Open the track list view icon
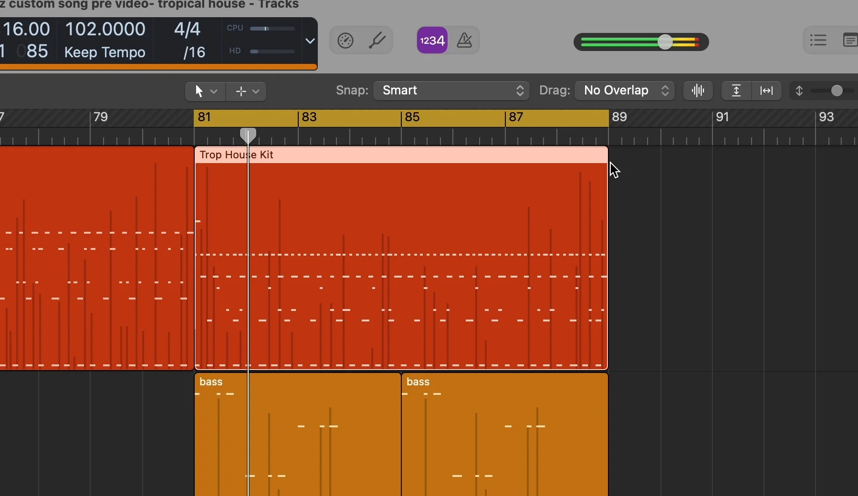The height and width of the screenshot is (496, 858). coord(819,40)
